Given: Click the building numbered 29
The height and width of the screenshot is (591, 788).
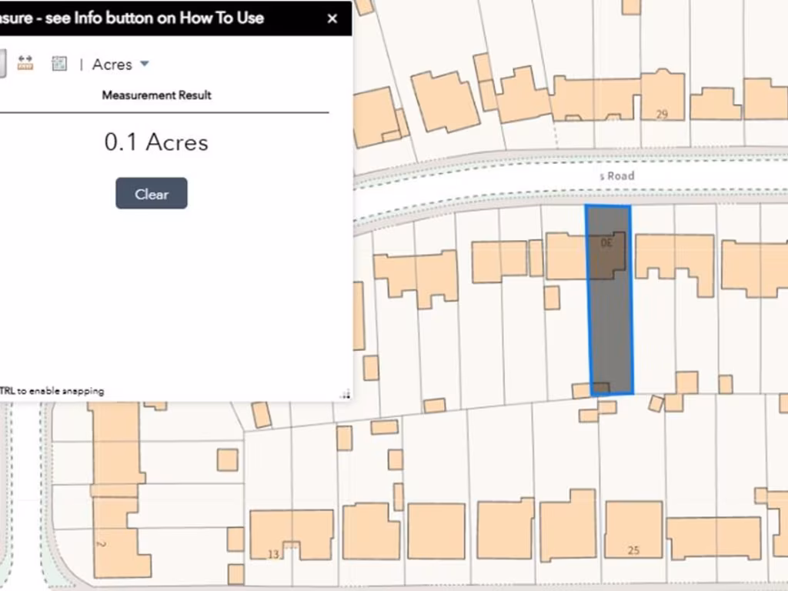Looking at the screenshot, I should click(662, 96).
